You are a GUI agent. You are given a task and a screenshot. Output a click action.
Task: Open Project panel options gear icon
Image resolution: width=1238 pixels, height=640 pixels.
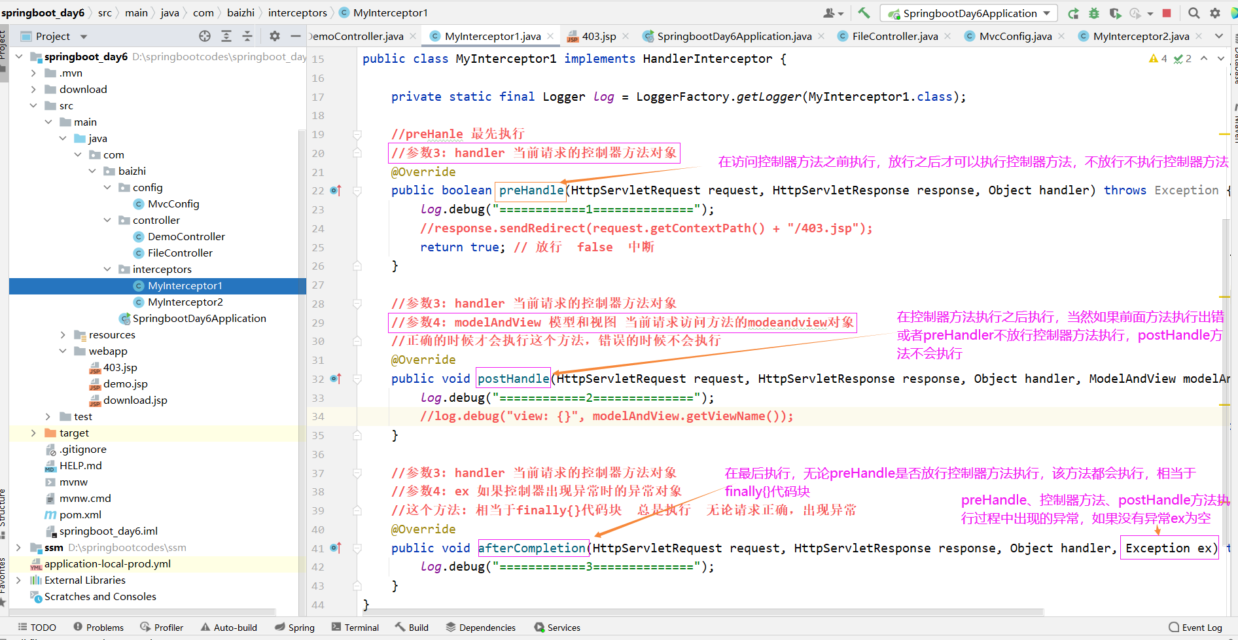pyautogui.click(x=275, y=36)
